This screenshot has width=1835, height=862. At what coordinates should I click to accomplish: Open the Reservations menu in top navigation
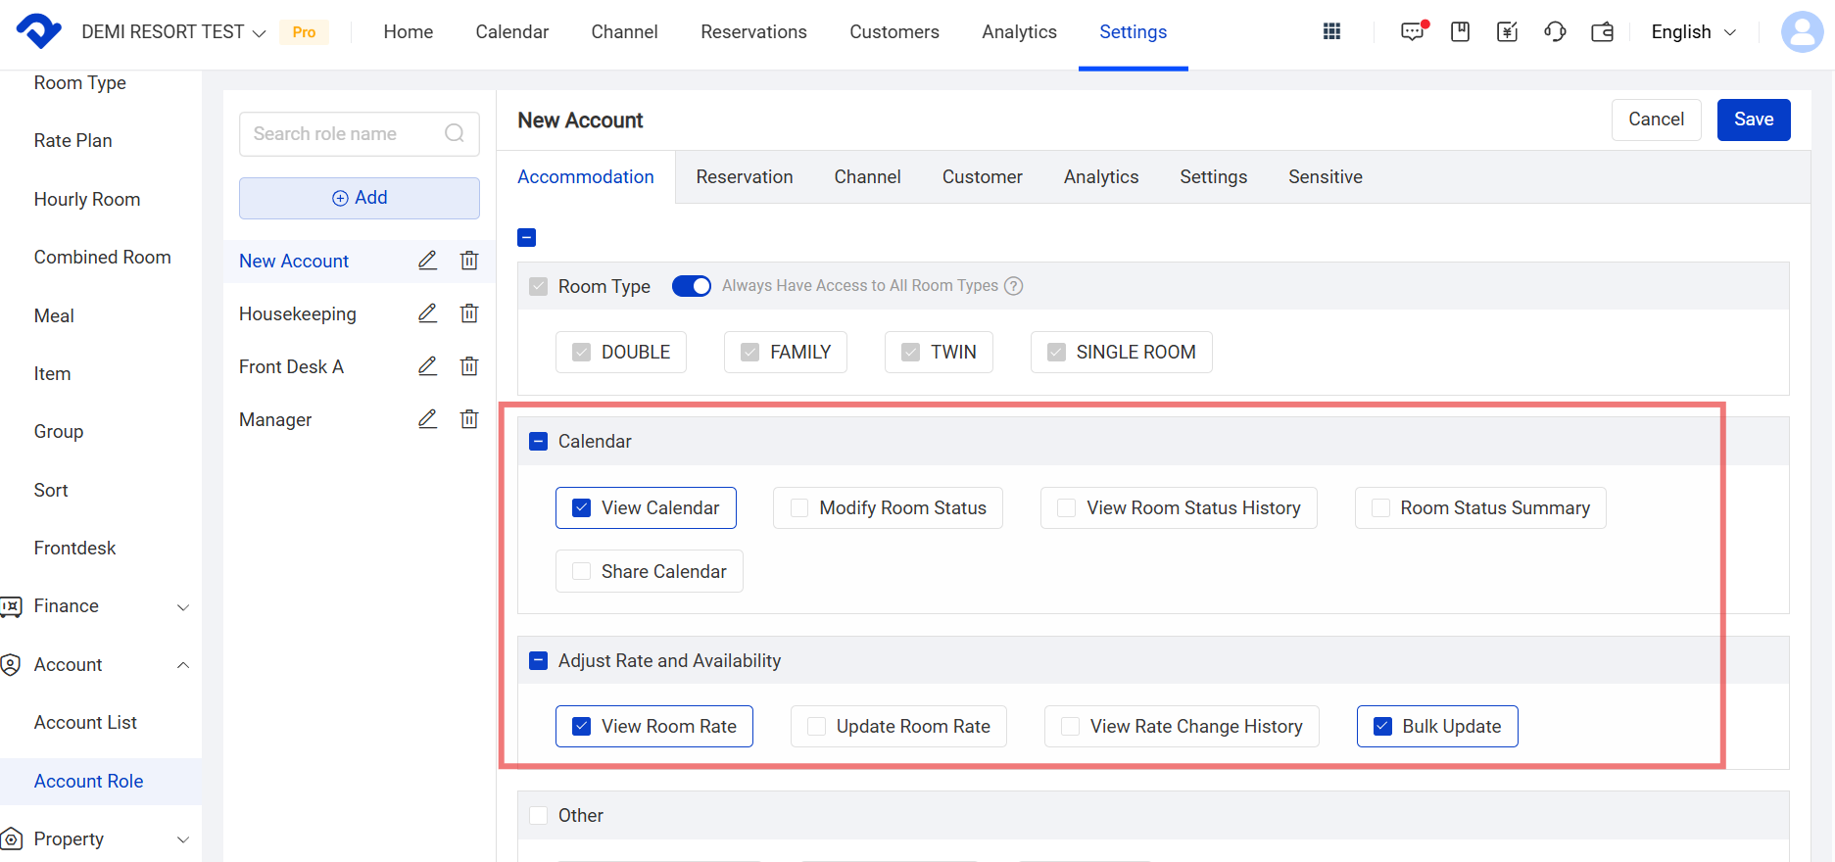pyautogui.click(x=753, y=32)
